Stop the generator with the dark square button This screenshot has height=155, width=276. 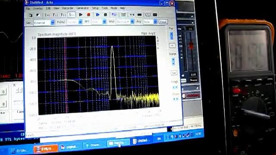pos(105,15)
